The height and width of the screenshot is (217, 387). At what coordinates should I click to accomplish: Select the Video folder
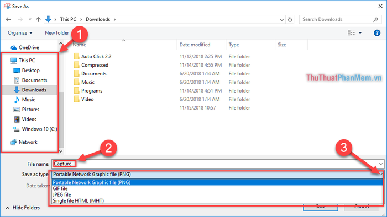tap(87, 99)
